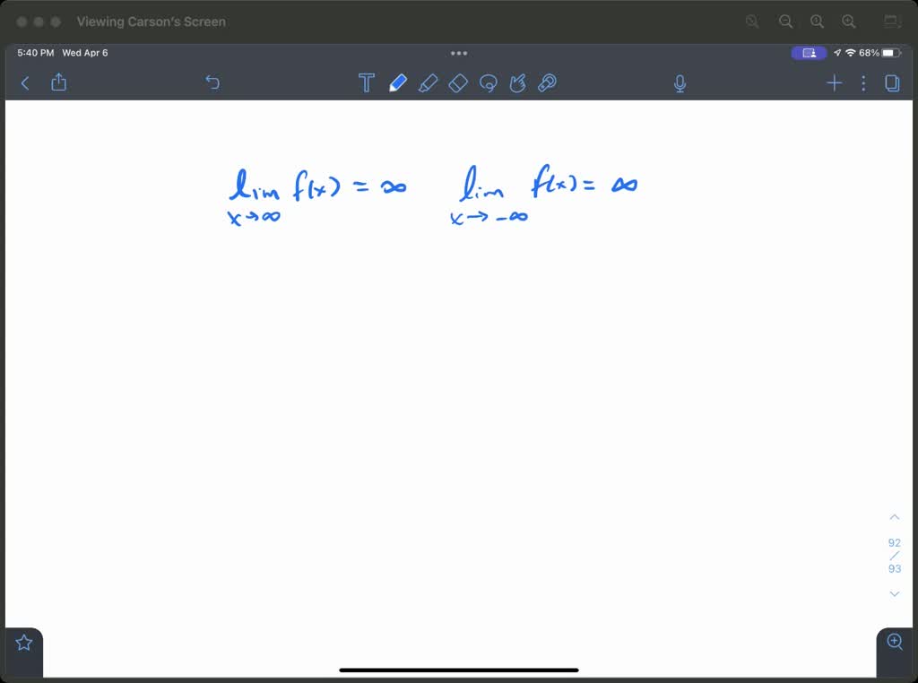This screenshot has width=918, height=683.
Task: Select the Pen tool
Action: coord(399,82)
